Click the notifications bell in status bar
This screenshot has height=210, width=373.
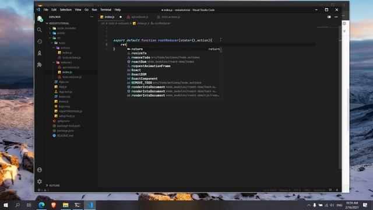337,190
